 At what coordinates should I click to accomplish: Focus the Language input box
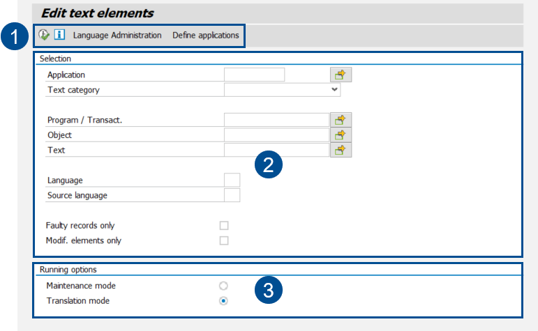232,180
